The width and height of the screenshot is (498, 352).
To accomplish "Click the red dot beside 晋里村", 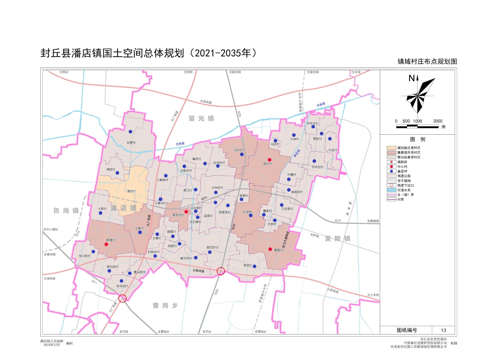I will 270,249.
